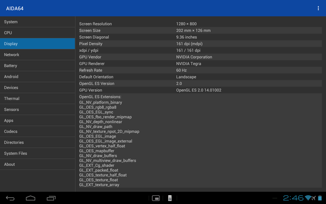Select the OpenGL ES Extensions heading

pos(100,97)
